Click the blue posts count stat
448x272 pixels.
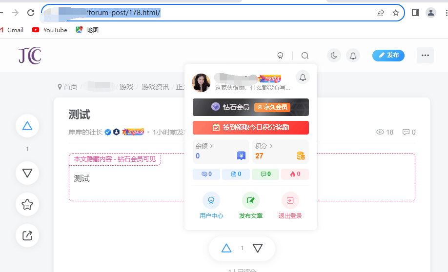[x=206, y=174]
